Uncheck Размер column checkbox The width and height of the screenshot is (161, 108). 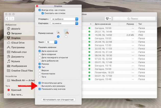point(40,64)
